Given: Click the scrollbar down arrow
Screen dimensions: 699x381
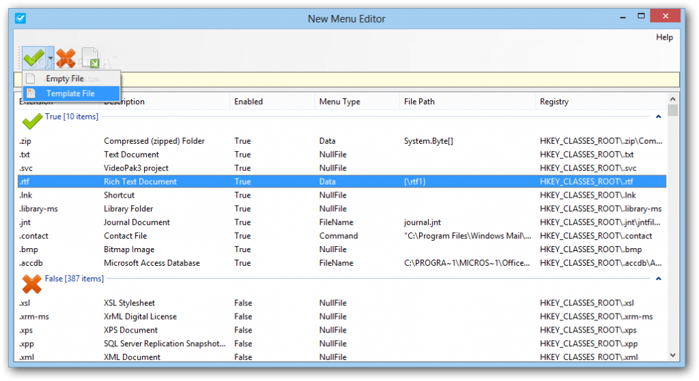Looking at the screenshot, I should tap(672, 355).
